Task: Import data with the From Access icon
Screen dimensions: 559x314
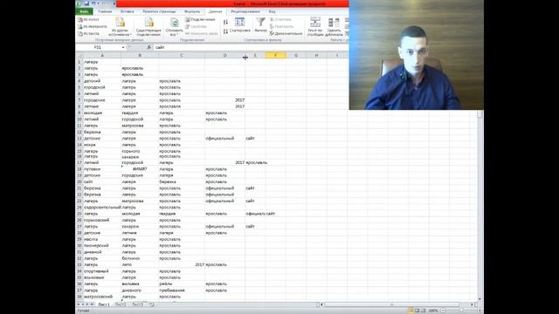Action: click(x=88, y=19)
